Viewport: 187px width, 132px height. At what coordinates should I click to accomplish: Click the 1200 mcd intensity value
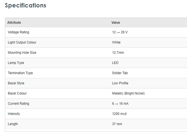click(x=119, y=114)
